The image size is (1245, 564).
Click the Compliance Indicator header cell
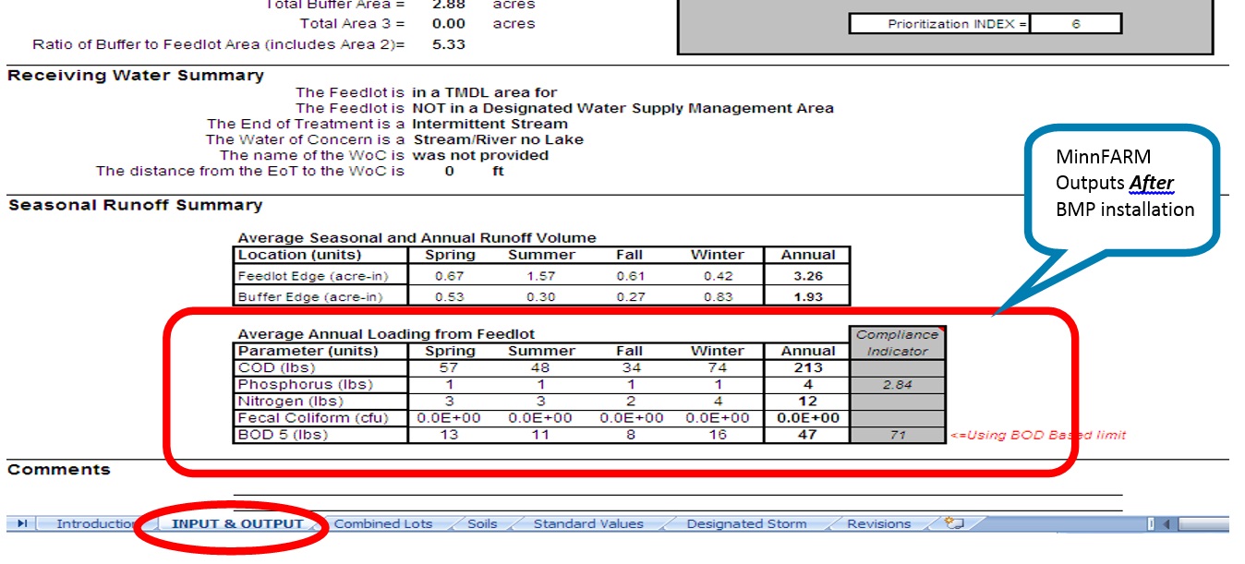(x=897, y=342)
